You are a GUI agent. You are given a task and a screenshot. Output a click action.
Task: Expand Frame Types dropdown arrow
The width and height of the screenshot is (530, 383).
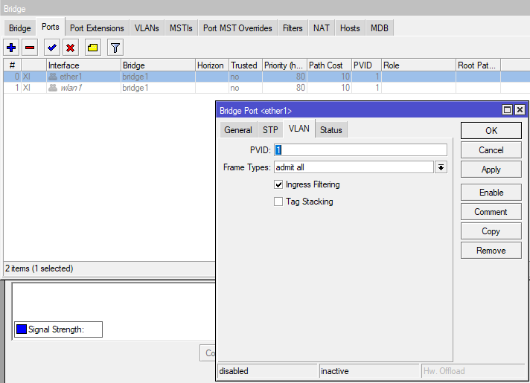pyautogui.click(x=441, y=167)
